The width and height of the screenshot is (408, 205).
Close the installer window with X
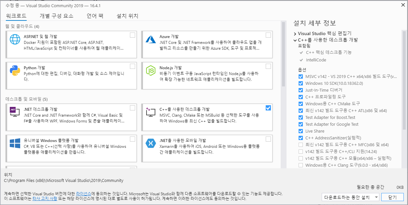403,5
